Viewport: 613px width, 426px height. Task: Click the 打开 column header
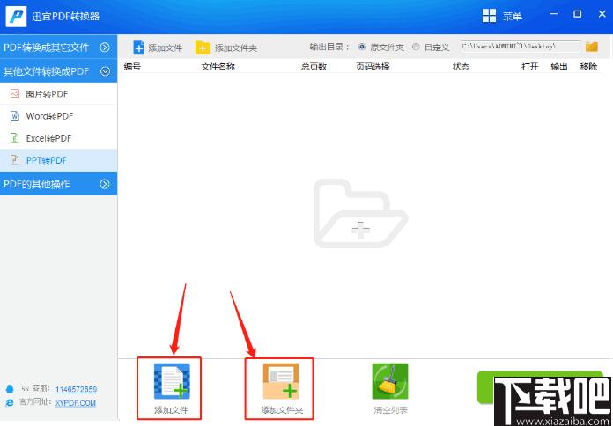point(529,66)
